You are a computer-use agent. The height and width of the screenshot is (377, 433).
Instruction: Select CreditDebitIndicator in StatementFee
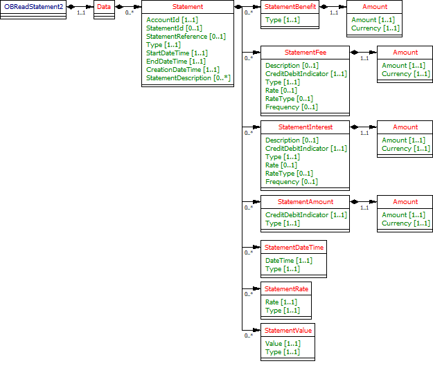[x=306, y=74]
